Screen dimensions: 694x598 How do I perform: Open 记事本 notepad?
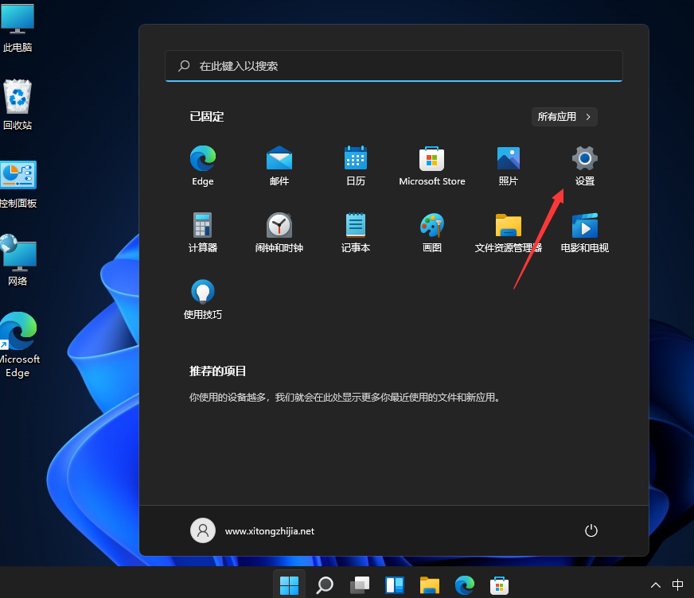tap(355, 225)
